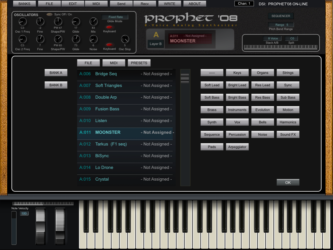Open the top FILE menu
Screen dimensions: 333x250
pyautogui.click(x=49, y=4)
